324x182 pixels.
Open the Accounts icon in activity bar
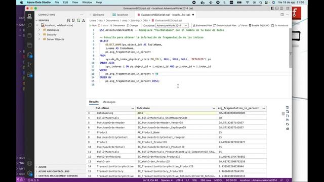[29, 163]
